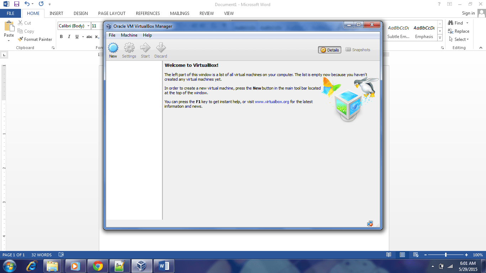Image resolution: width=486 pixels, height=273 pixels.
Task: Click Sign in at Word's top right
Action: (468, 13)
